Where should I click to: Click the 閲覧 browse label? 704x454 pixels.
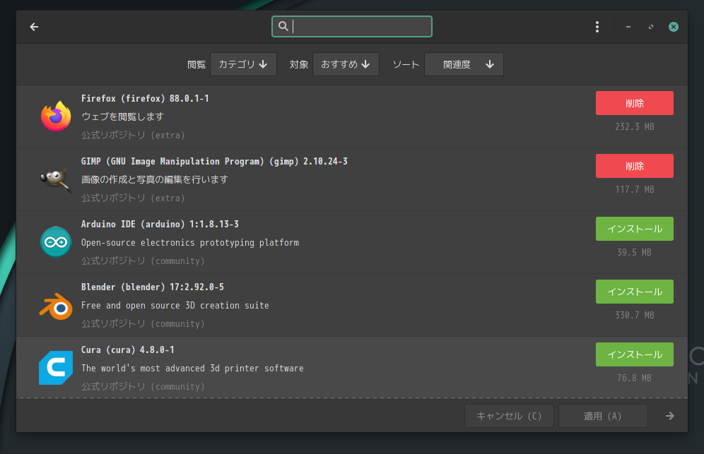(196, 64)
